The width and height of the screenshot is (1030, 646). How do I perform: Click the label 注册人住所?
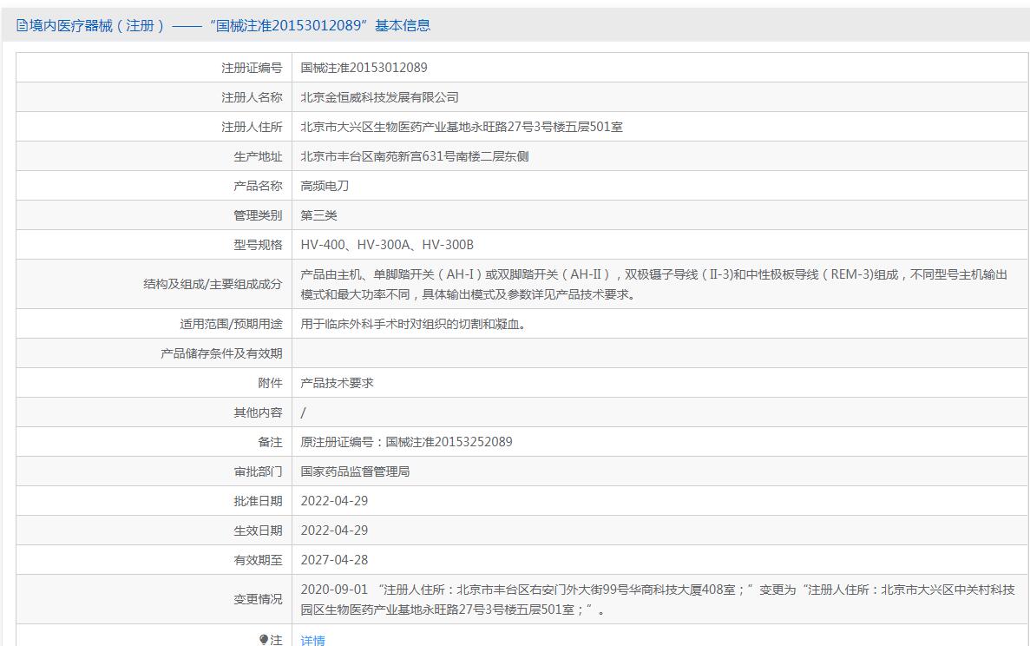tap(252, 127)
